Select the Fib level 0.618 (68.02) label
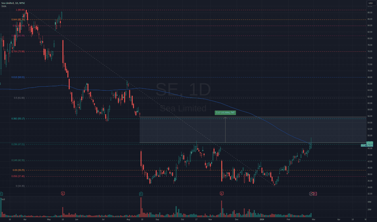 [x=18, y=77]
